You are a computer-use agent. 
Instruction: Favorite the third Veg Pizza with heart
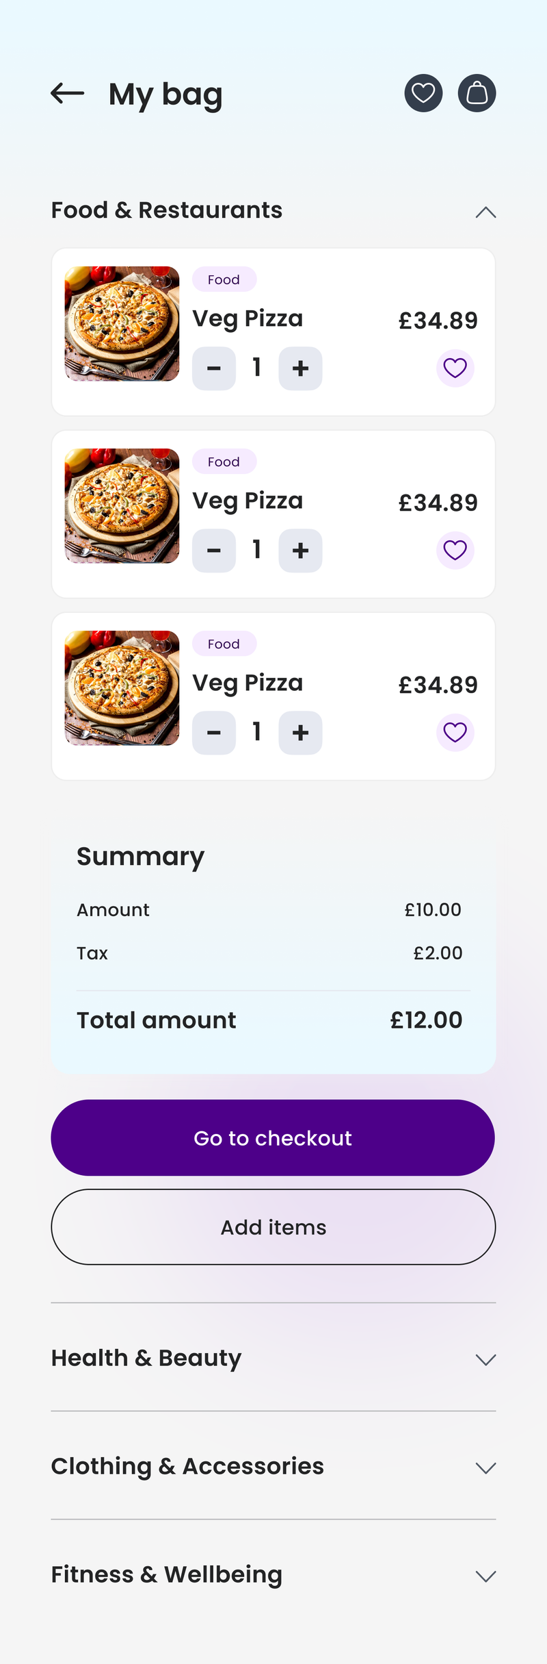(x=455, y=733)
